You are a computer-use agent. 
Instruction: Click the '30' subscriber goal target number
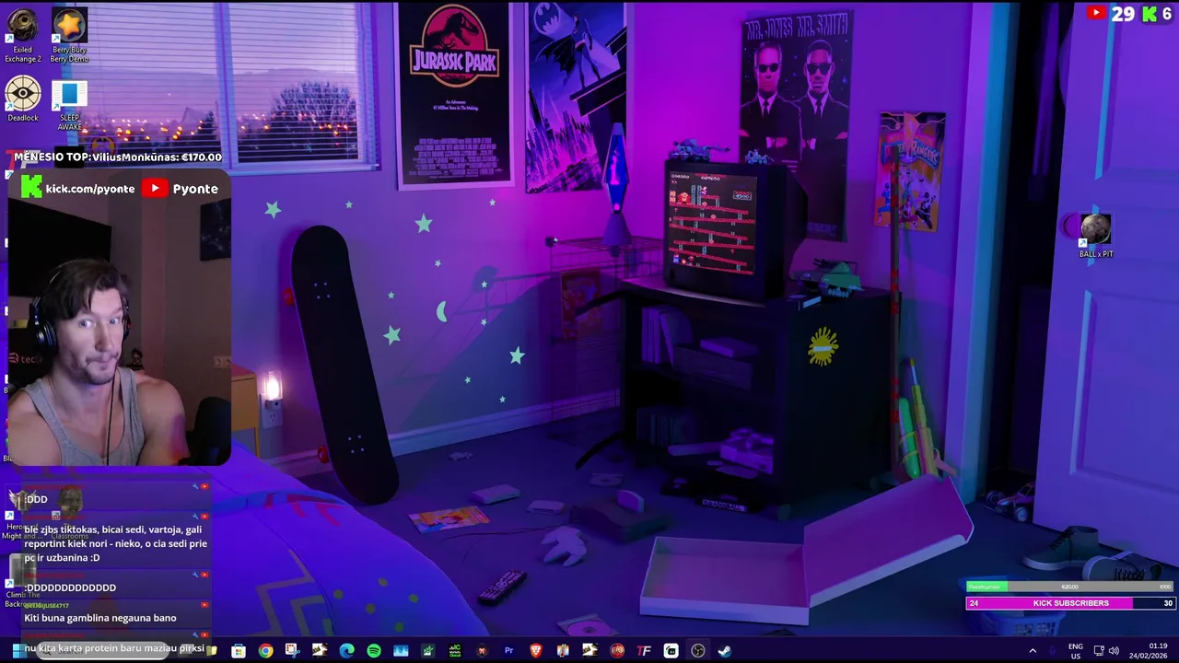click(1168, 603)
